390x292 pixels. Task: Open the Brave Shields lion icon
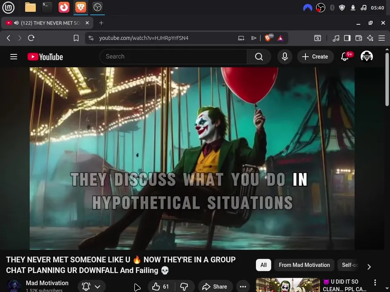coord(269,38)
